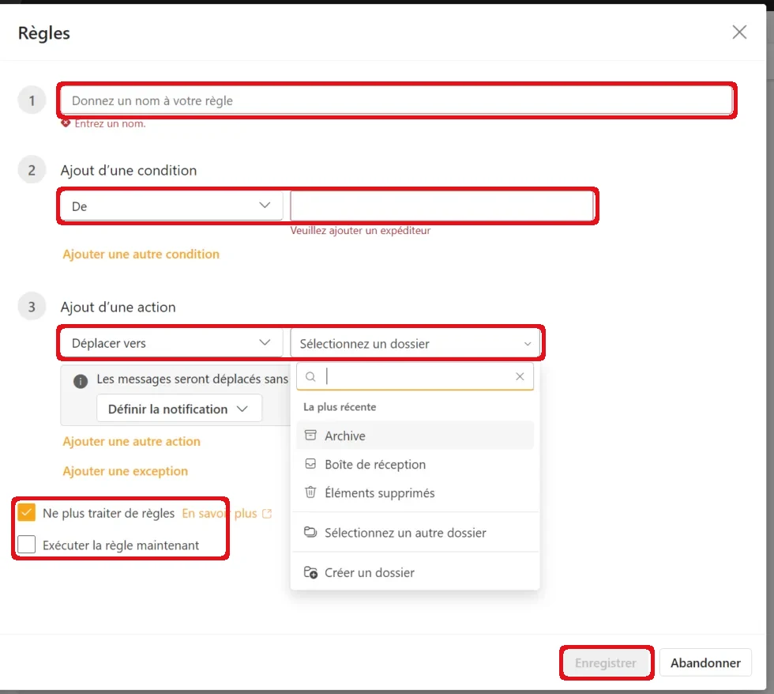Image resolution: width=774 pixels, height=694 pixels.
Task: Click 'Ajouter une autre condition' link
Action: (x=141, y=254)
